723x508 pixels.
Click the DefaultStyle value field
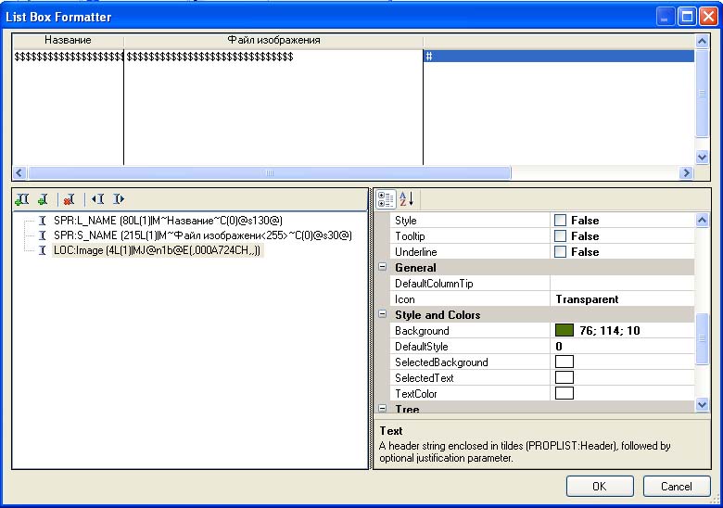[621, 347]
